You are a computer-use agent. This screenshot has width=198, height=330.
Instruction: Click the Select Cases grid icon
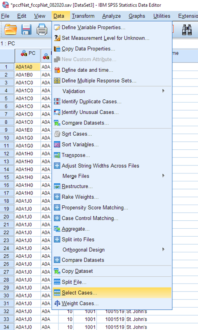tap(57, 293)
